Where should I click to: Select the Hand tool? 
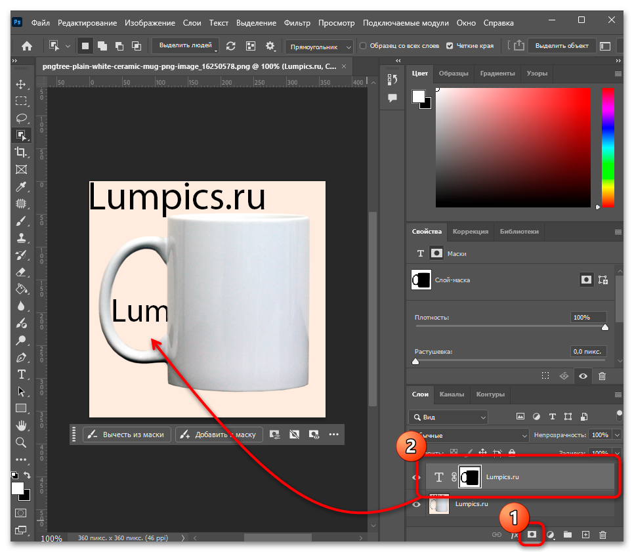click(21, 425)
